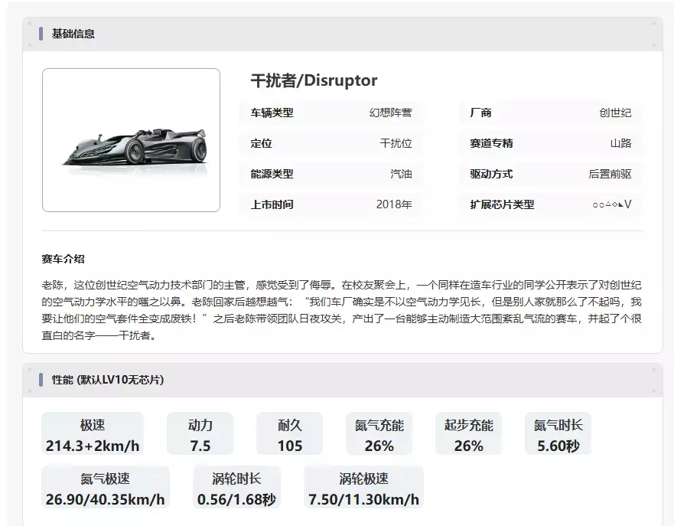Viewport: 674px width, 526px height.
Task: Click the 耐久 105 stat card
Action: 290,433
